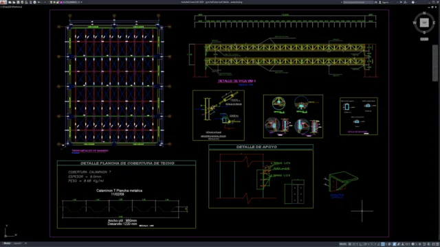Click the annotation scale icon
Image resolution: width=440 pixels, height=247 pixels.
coord(403,244)
